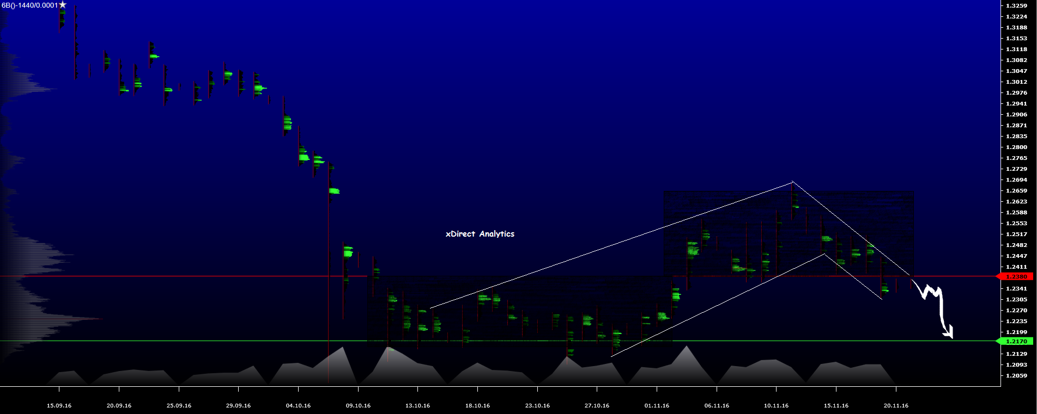Click the star icon beside the 6B symbol
The image size is (1037, 414).
click(x=63, y=5)
